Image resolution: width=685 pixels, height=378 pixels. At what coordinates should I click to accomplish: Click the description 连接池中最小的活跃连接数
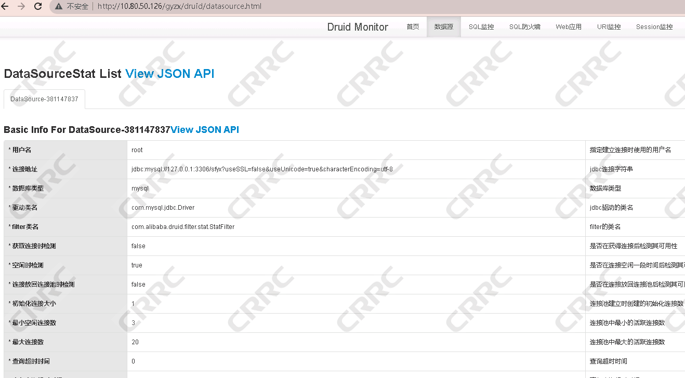627,323
